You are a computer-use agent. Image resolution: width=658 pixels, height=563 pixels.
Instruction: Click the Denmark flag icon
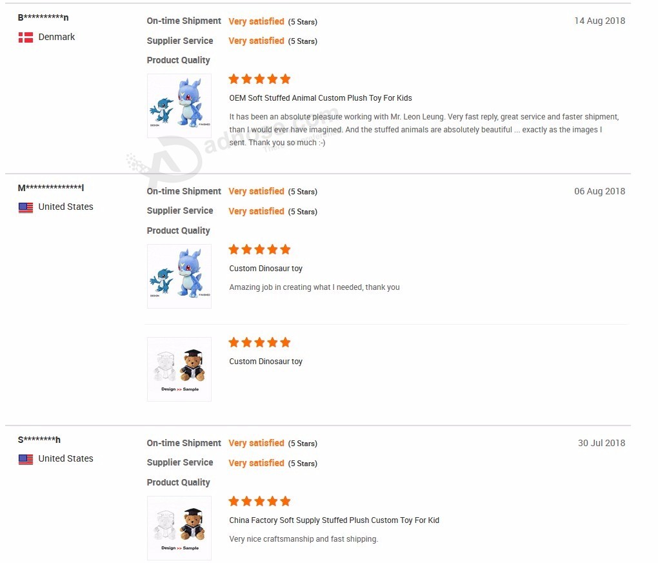26,37
